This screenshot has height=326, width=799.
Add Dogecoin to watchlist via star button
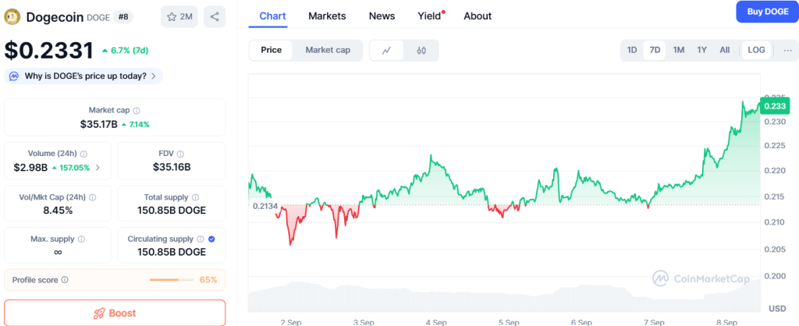pyautogui.click(x=179, y=16)
